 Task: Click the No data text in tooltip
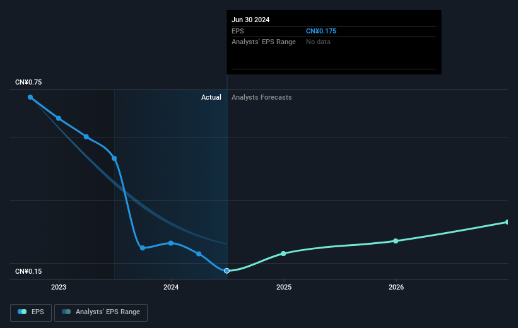click(x=318, y=42)
